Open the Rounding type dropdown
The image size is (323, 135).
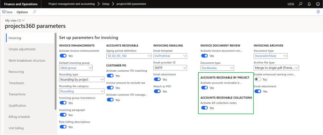(x=102, y=79)
